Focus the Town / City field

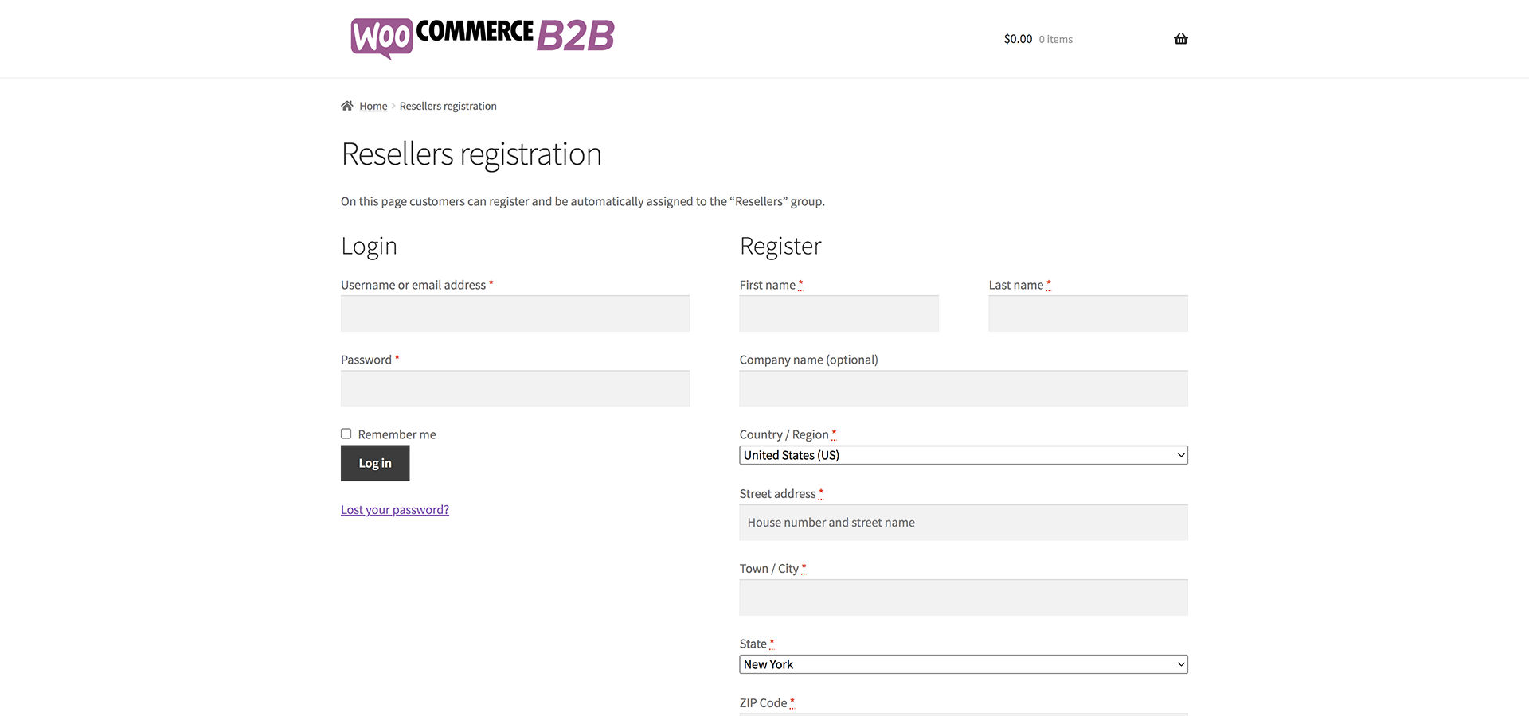[x=963, y=597]
